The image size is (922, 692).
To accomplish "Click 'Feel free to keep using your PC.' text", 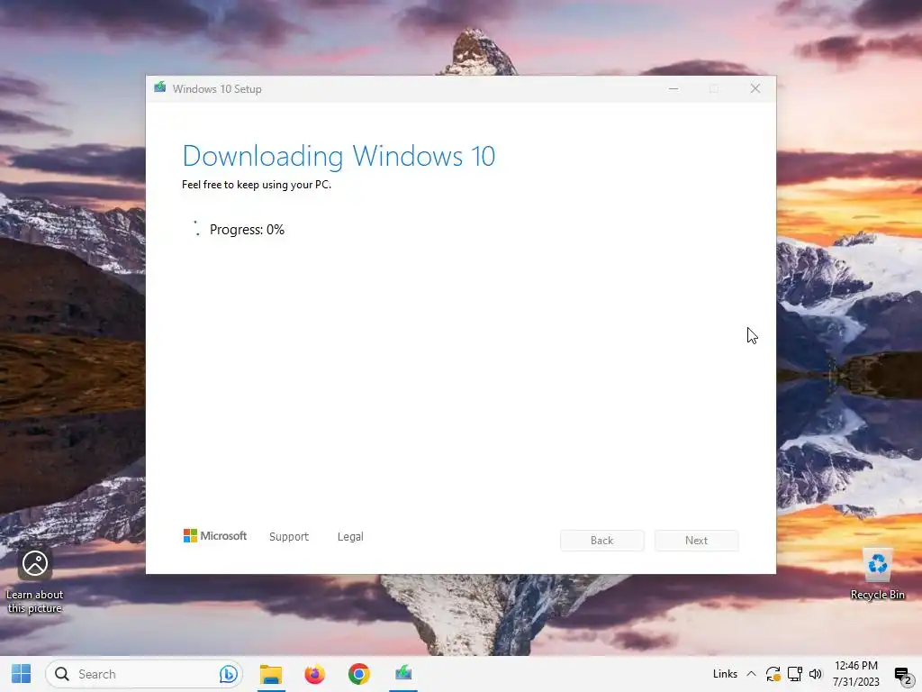I will click(257, 185).
